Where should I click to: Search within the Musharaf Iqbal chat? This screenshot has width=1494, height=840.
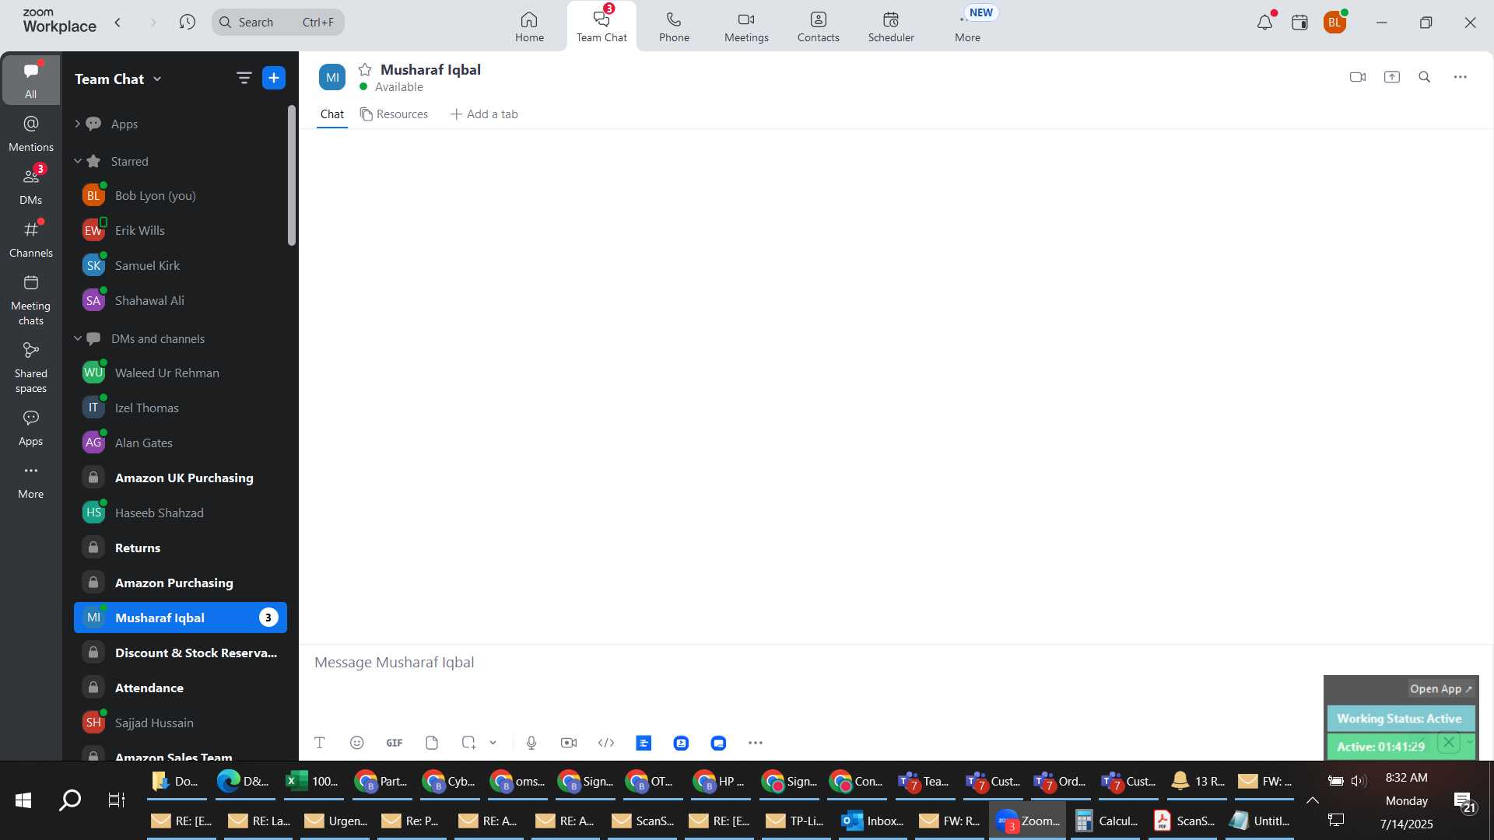[1425, 77]
